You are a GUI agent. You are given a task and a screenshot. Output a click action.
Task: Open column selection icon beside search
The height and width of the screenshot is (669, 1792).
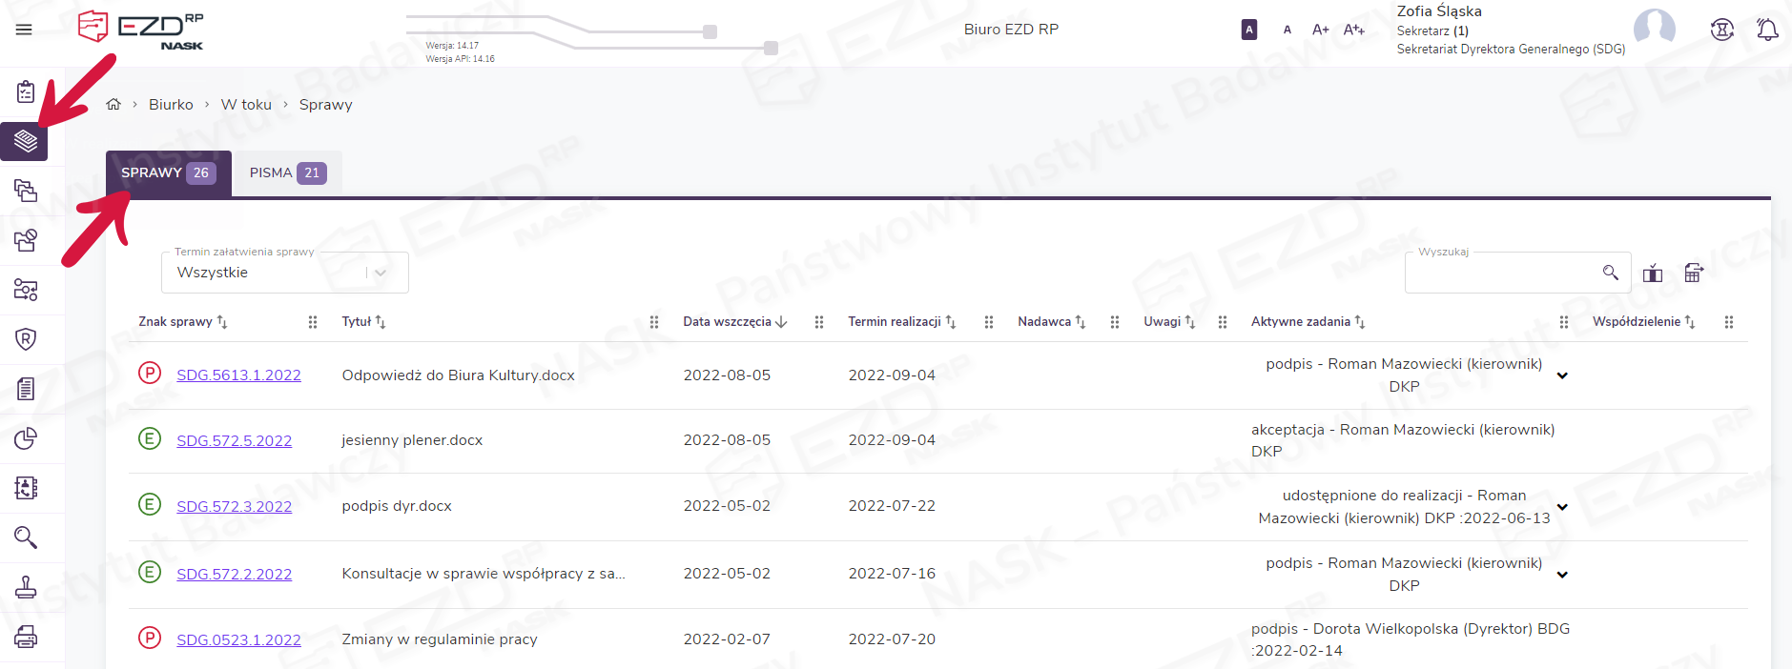[1653, 274]
